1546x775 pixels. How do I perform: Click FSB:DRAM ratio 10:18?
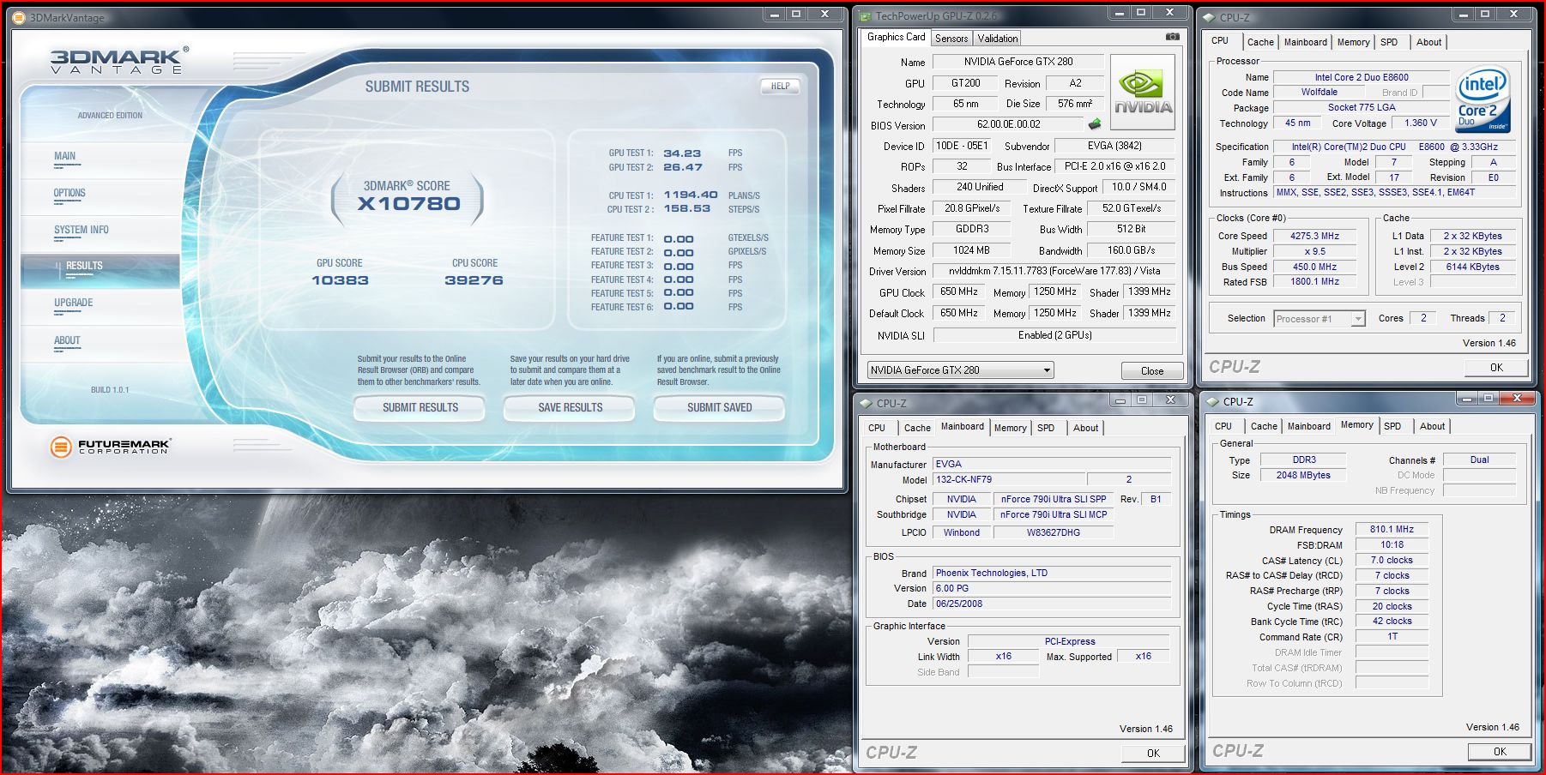coord(1392,544)
